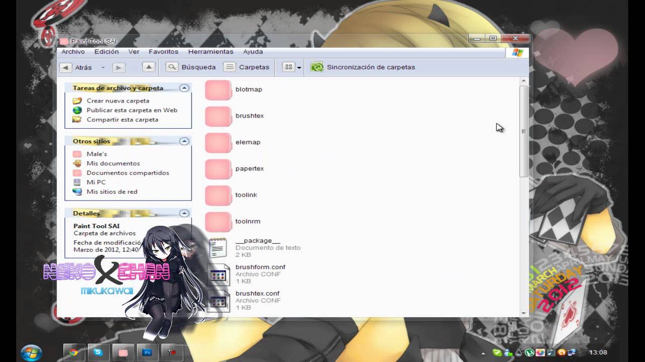Open the Atrás history dropdown arrow
The width and height of the screenshot is (645, 362).
103,67
